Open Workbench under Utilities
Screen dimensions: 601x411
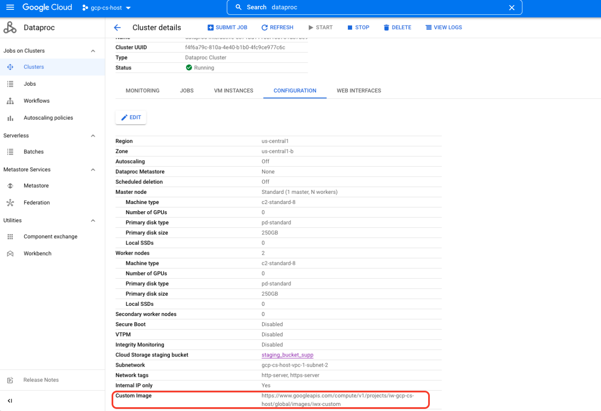click(38, 253)
